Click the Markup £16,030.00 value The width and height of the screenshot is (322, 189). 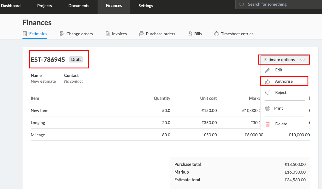[x=295, y=172]
